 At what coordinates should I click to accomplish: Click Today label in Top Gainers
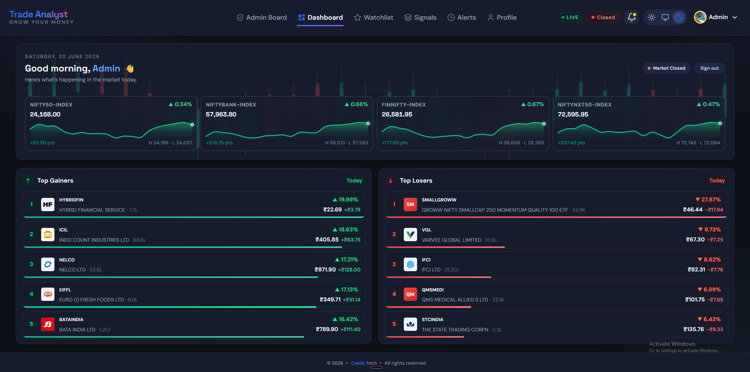tap(354, 181)
